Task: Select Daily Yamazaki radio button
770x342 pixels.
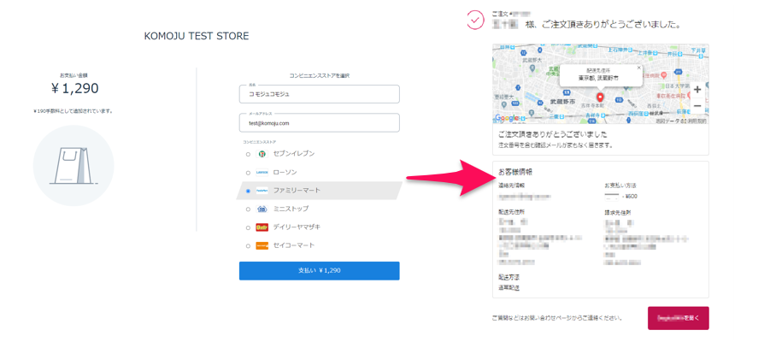Action: click(x=248, y=227)
